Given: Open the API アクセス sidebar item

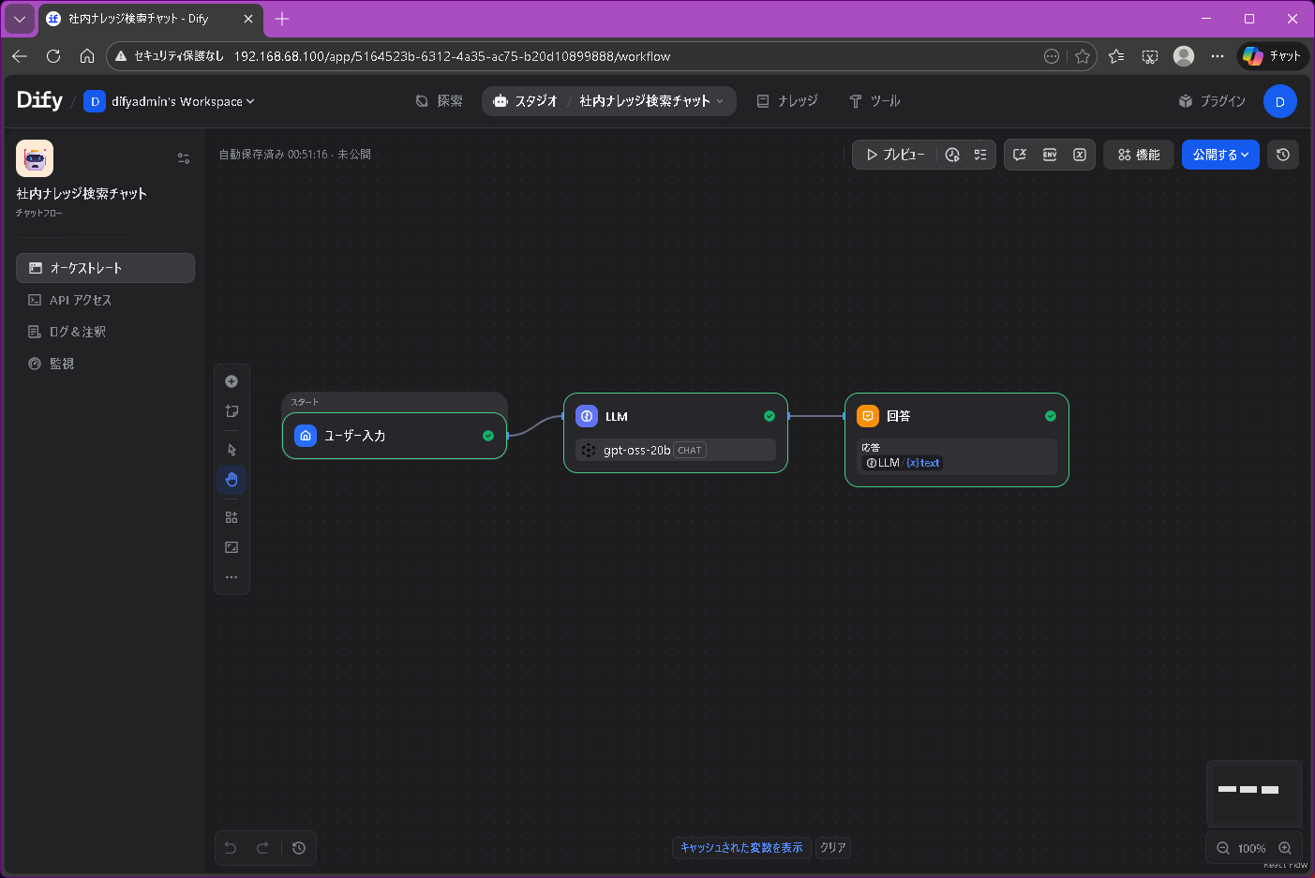Looking at the screenshot, I should point(105,300).
